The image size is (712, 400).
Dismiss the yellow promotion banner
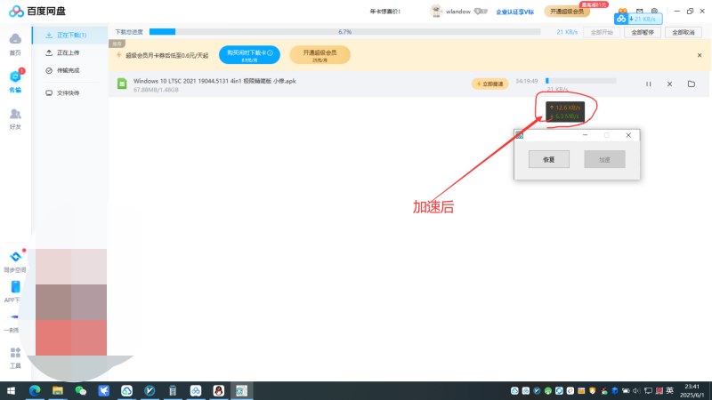(699, 55)
